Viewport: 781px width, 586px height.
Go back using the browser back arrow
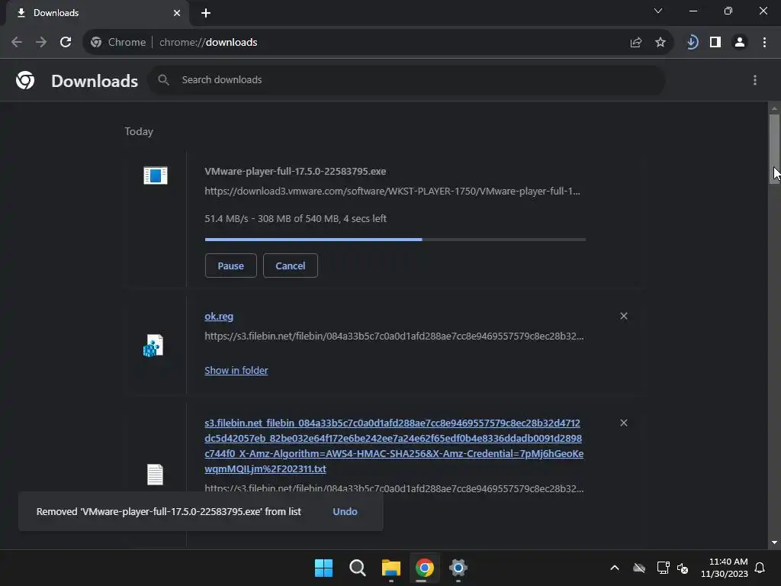coord(17,43)
